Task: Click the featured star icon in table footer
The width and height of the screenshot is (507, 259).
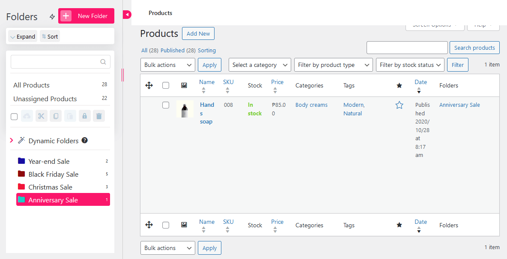Action: 400,225
